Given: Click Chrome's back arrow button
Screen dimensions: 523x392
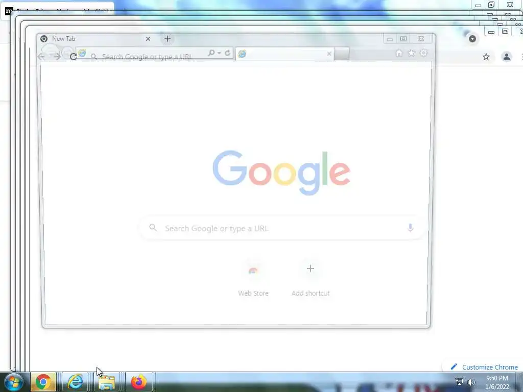Looking at the screenshot, I should pos(41,57).
